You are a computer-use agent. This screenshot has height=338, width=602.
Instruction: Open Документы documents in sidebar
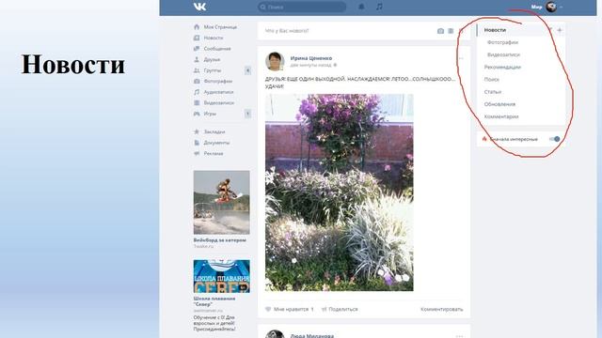coord(216,143)
